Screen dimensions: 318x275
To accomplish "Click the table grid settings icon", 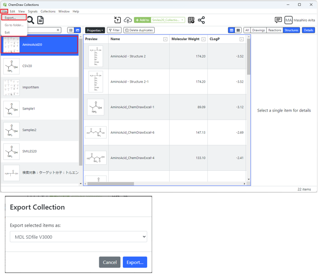I will point(191,20).
